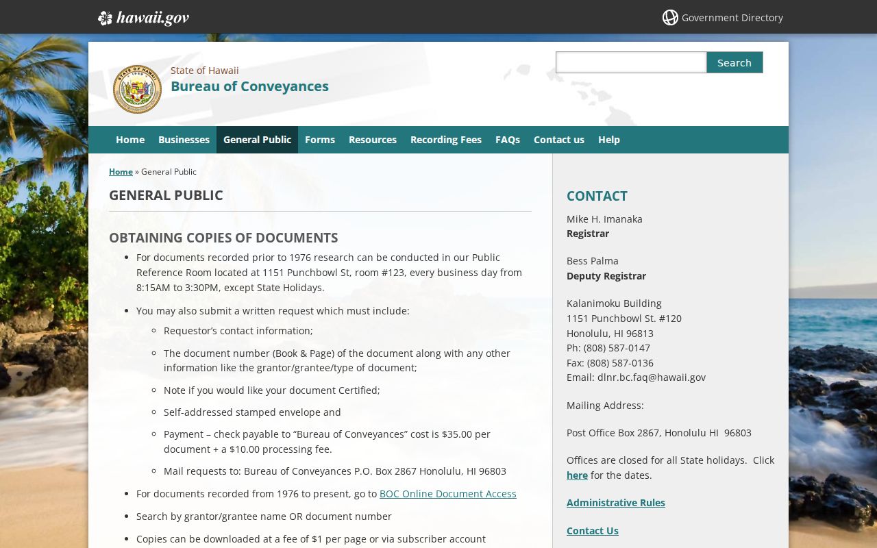Click the 'here' holiday dates link
This screenshot has width=877, height=548.
tap(577, 475)
